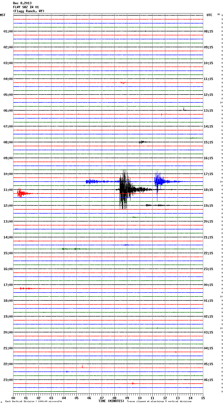The height and width of the screenshot is (405, 224).
Task: Click the 'TIME (MINUTES)' axis title
Action: coord(111,401)
